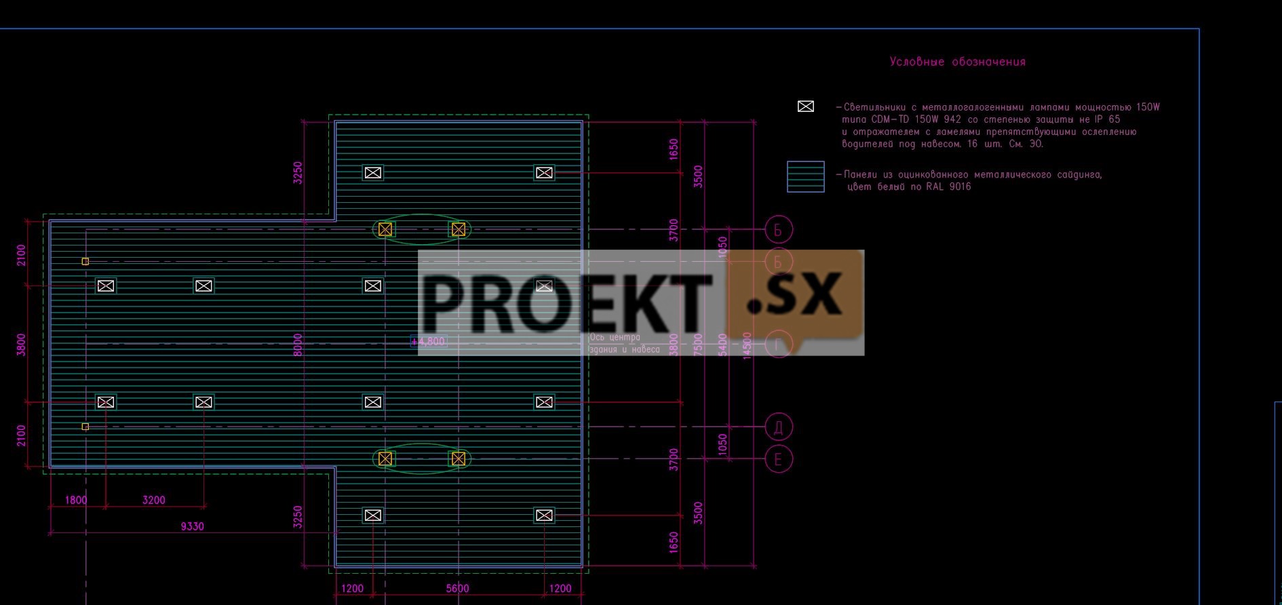
Task: Click the 1650 dimension at top right
Action: 674,150
